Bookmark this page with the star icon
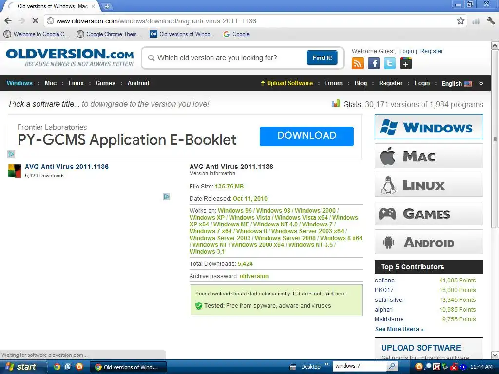This screenshot has height=374, width=499. click(x=461, y=21)
